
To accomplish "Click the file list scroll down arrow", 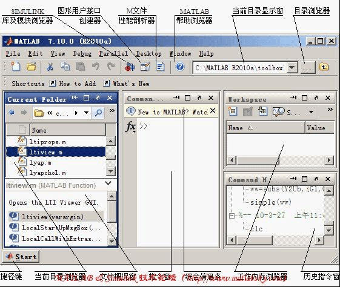I will point(111,171).
